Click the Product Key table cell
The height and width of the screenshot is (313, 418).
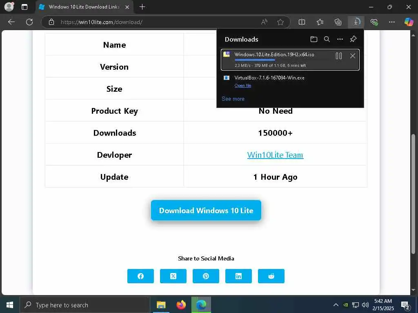click(114, 111)
